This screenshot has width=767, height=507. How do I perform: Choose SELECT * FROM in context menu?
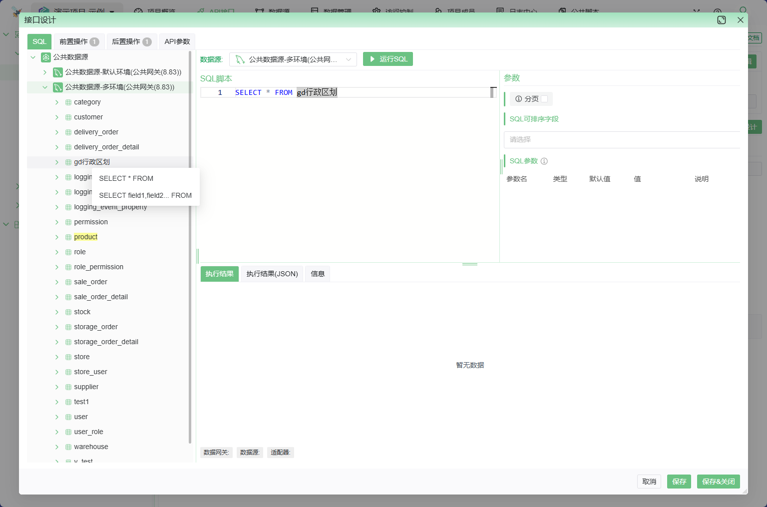click(126, 178)
